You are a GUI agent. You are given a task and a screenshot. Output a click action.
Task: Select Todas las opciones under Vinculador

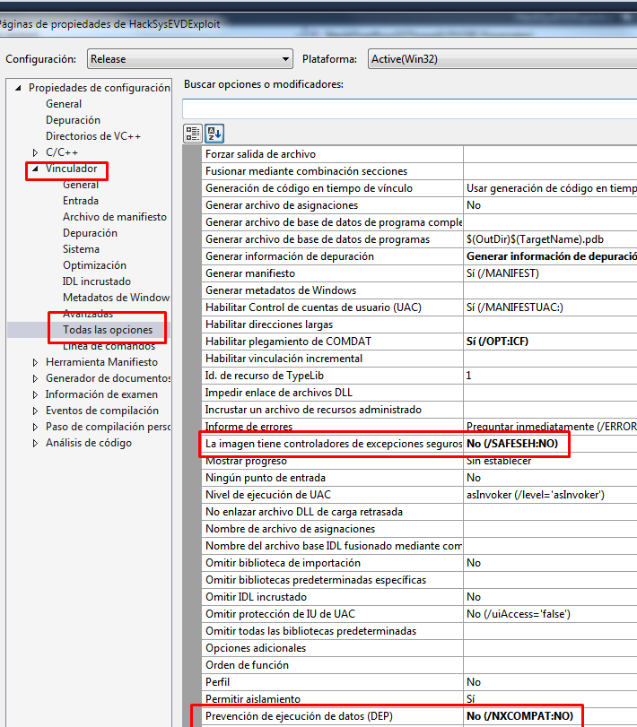tap(108, 330)
